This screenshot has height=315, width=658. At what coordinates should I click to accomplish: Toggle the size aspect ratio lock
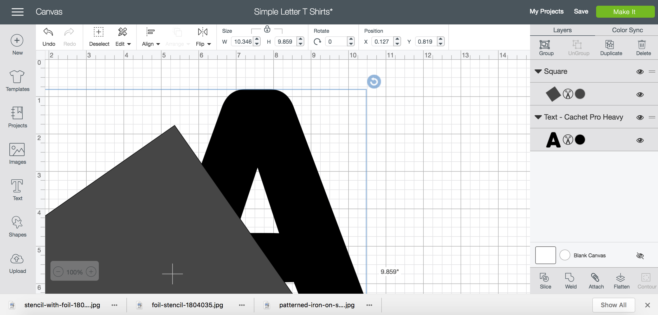pos(267,29)
